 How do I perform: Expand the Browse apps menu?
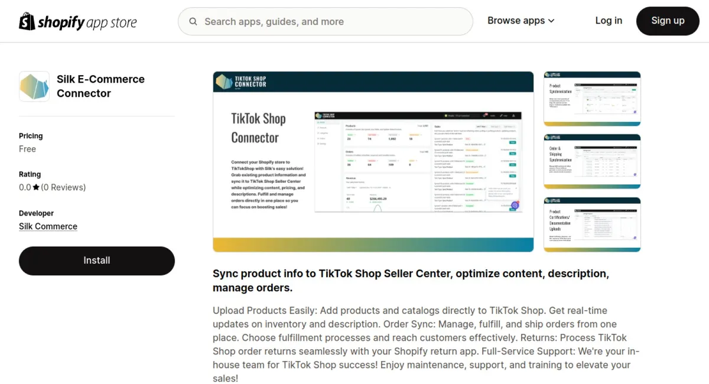pyautogui.click(x=521, y=21)
